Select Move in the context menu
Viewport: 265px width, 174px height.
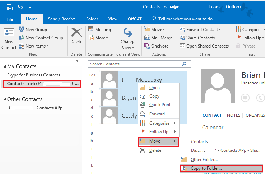tap(158, 142)
